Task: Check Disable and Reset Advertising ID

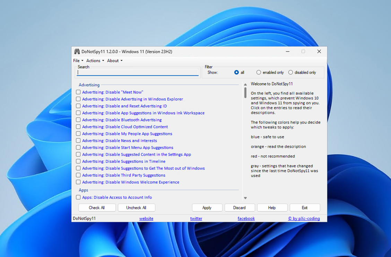Action: pyautogui.click(x=78, y=106)
